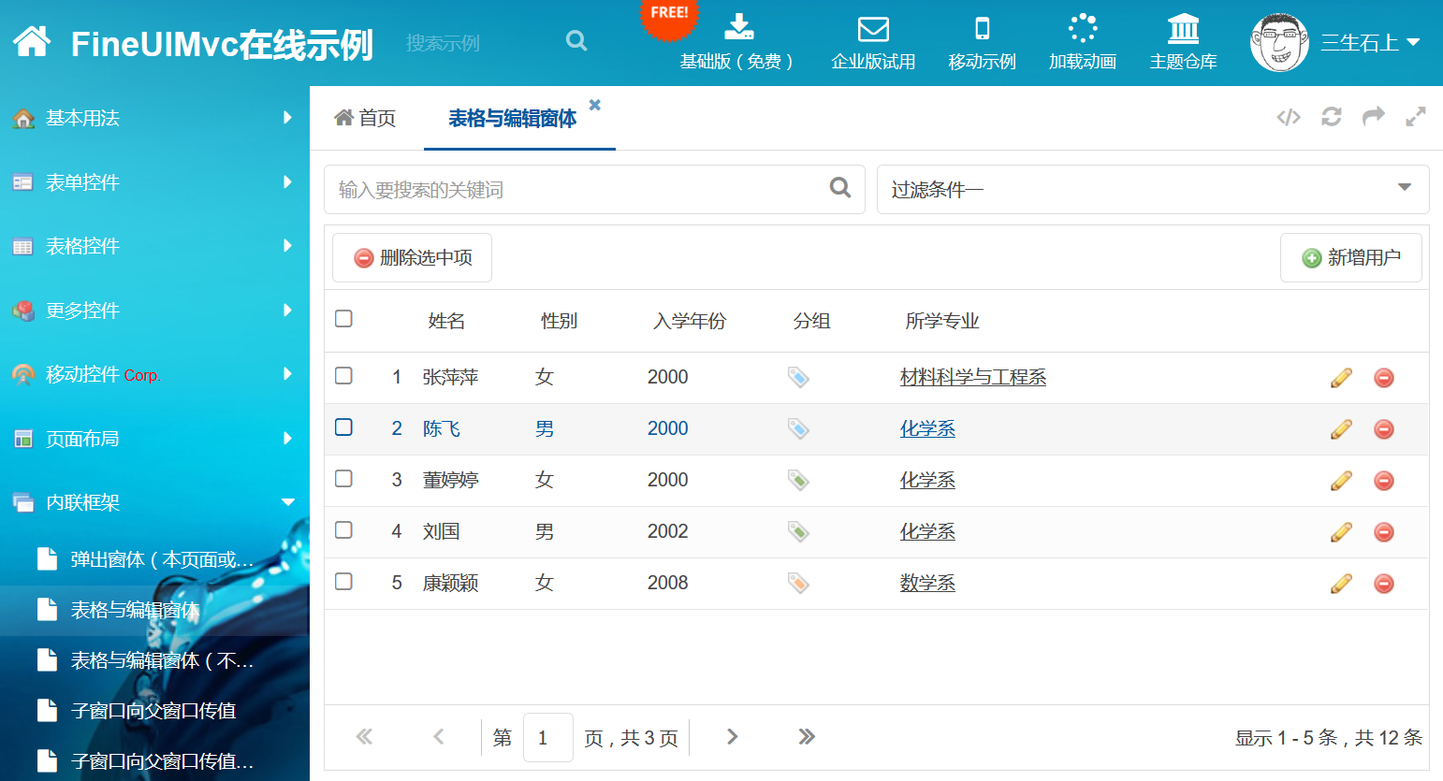Click the page number input field
The image size is (1443, 781).
[547, 737]
